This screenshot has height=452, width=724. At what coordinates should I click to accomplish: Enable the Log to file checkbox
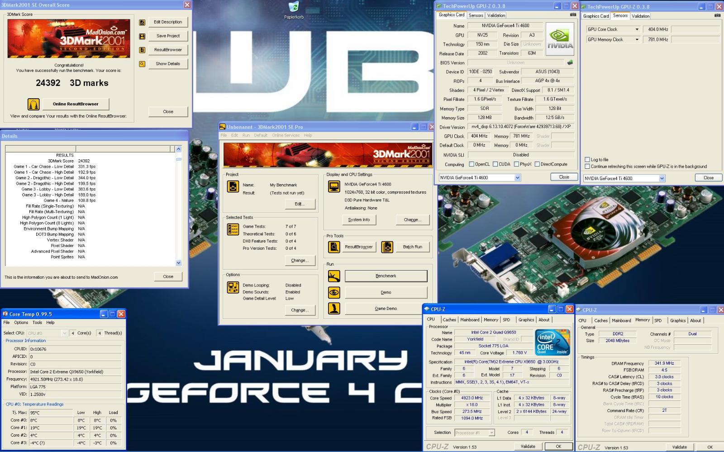click(587, 160)
